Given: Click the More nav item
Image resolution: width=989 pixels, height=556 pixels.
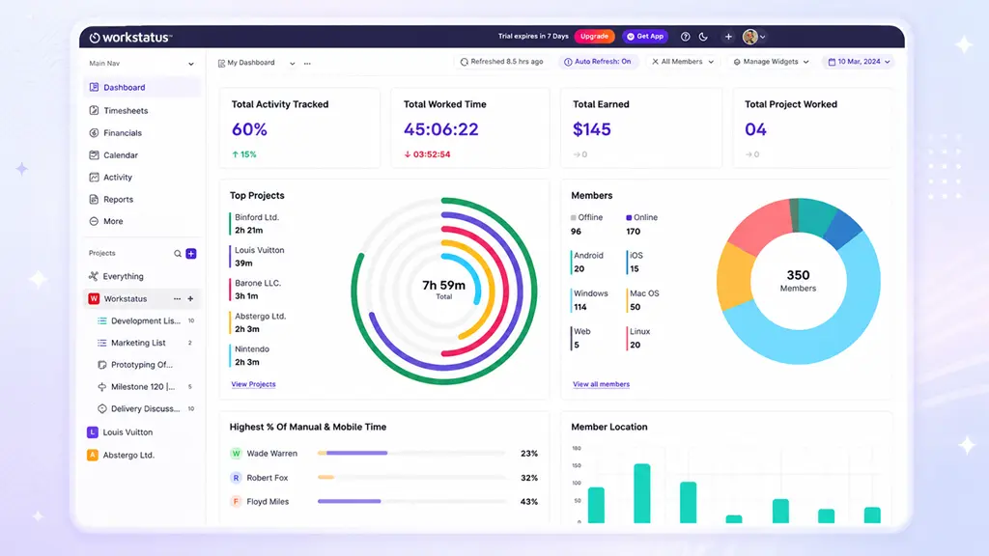Looking at the screenshot, I should tap(113, 221).
